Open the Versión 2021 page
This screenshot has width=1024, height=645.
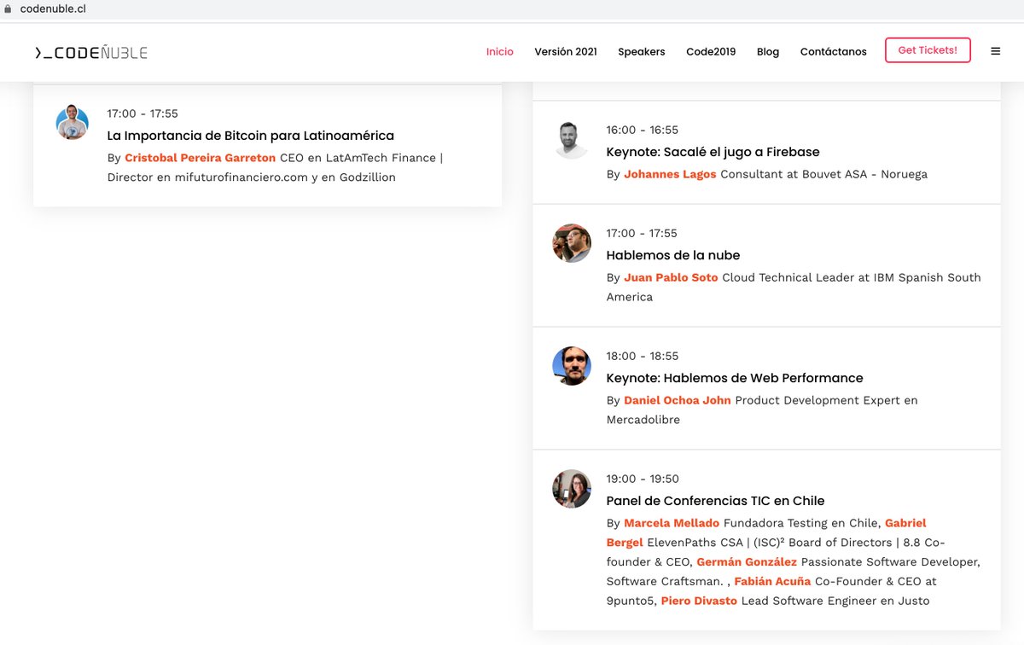coord(566,51)
